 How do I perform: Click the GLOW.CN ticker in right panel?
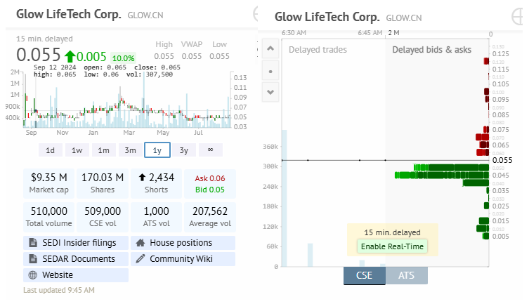click(x=404, y=18)
